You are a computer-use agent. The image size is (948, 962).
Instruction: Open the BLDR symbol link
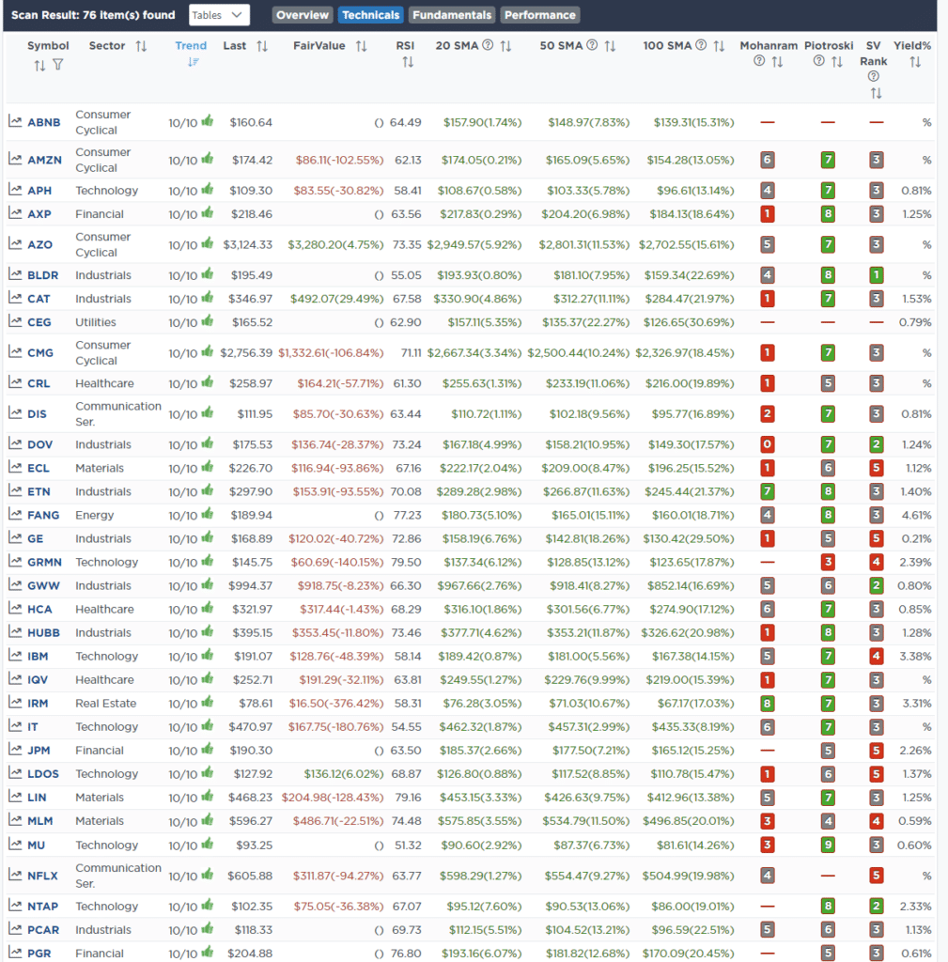43,275
